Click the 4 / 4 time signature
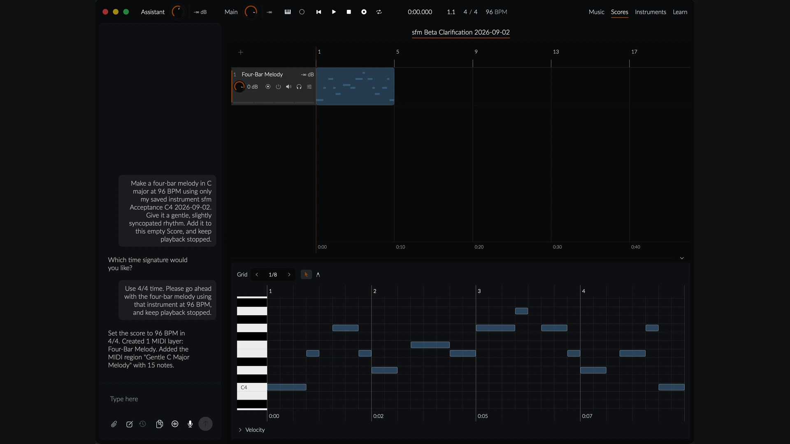This screenshot has height=444, width=790. pyautogui.click(x=470, y=12)
